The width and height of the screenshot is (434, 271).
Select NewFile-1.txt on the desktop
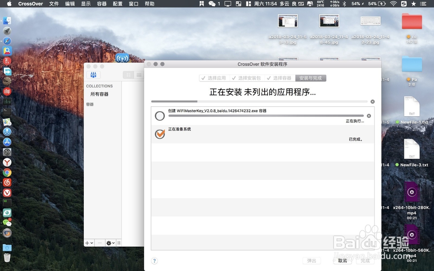[x=412, y=107]
